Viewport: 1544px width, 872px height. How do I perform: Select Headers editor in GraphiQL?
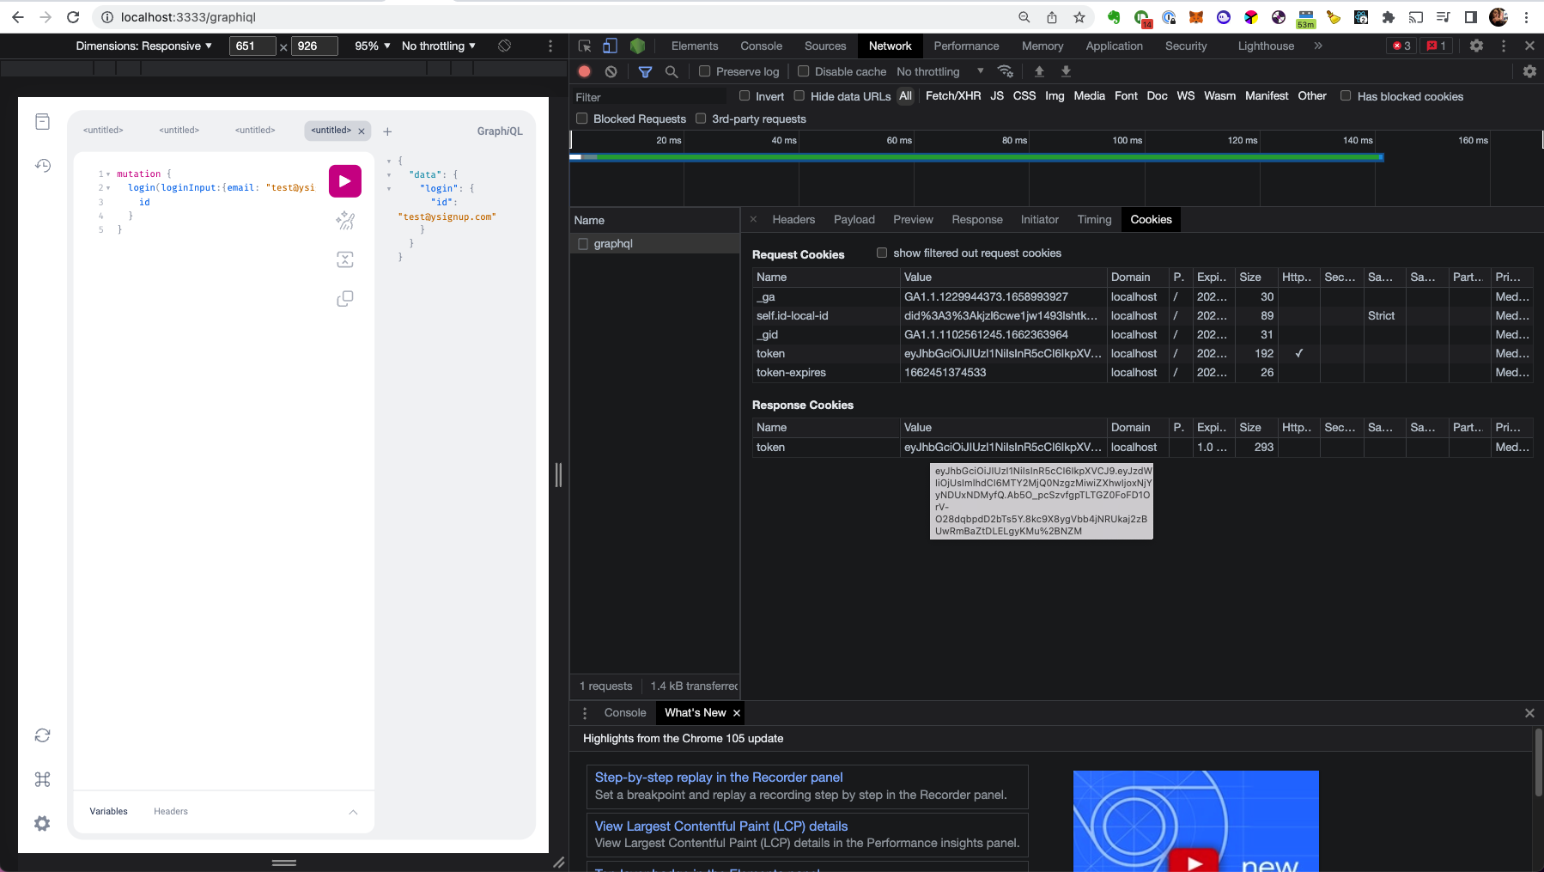coord(171,812)
